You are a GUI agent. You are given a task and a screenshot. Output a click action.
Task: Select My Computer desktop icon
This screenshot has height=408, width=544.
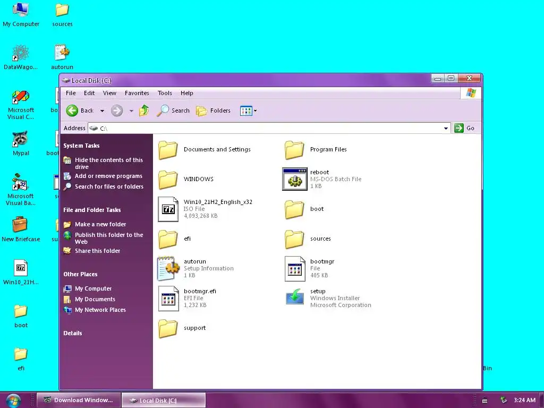[21, 14]
